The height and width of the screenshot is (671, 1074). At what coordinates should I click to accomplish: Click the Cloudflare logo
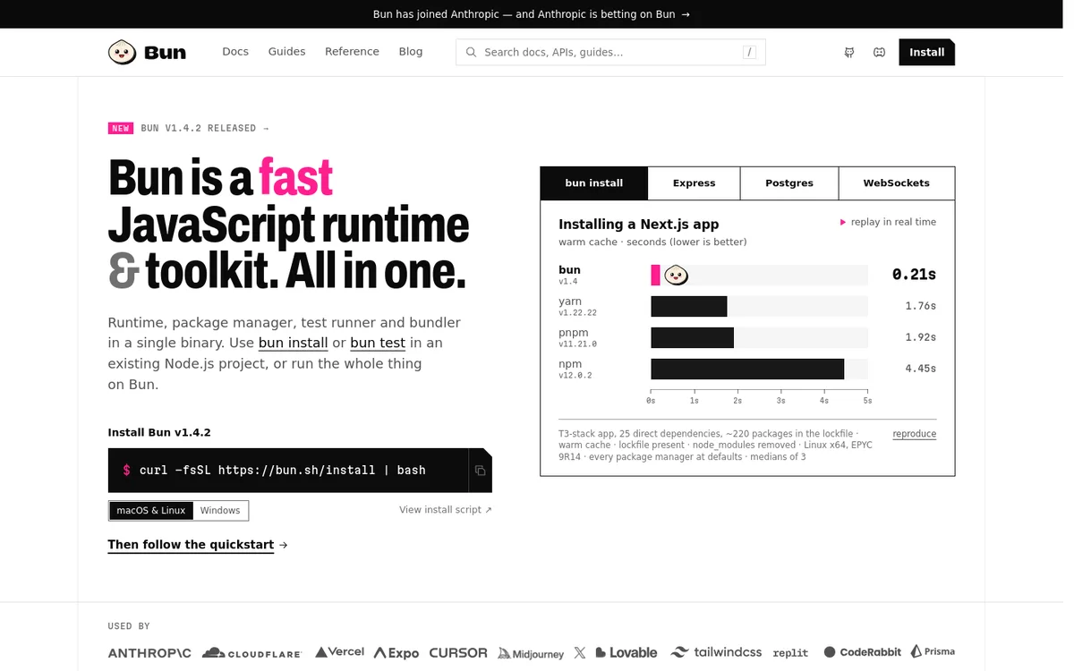point(252,653)
